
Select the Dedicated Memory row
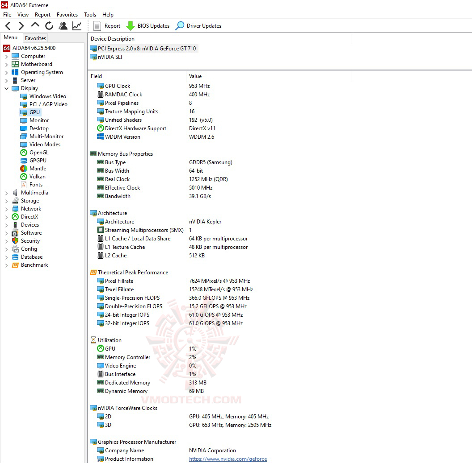[x=152, y=383]
